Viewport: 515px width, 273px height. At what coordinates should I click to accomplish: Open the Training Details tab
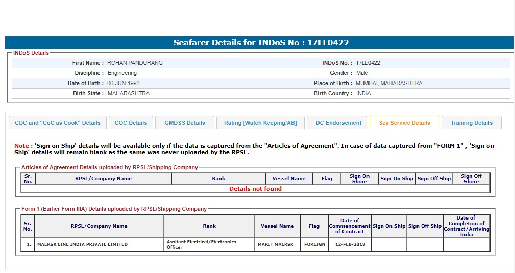pos(471,123)
